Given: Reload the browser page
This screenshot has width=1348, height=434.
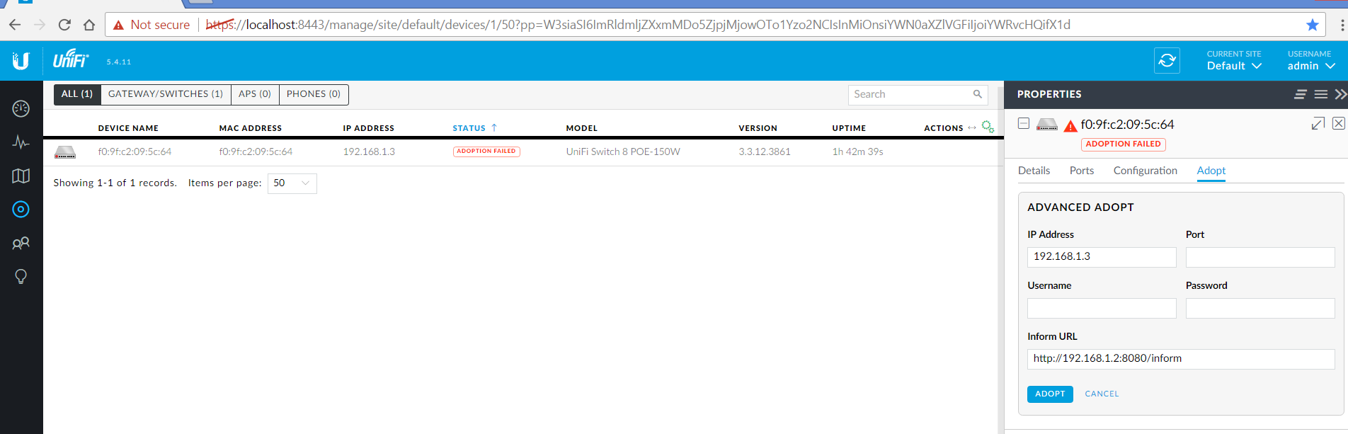Looking at the screenshot, I should 64,25.
